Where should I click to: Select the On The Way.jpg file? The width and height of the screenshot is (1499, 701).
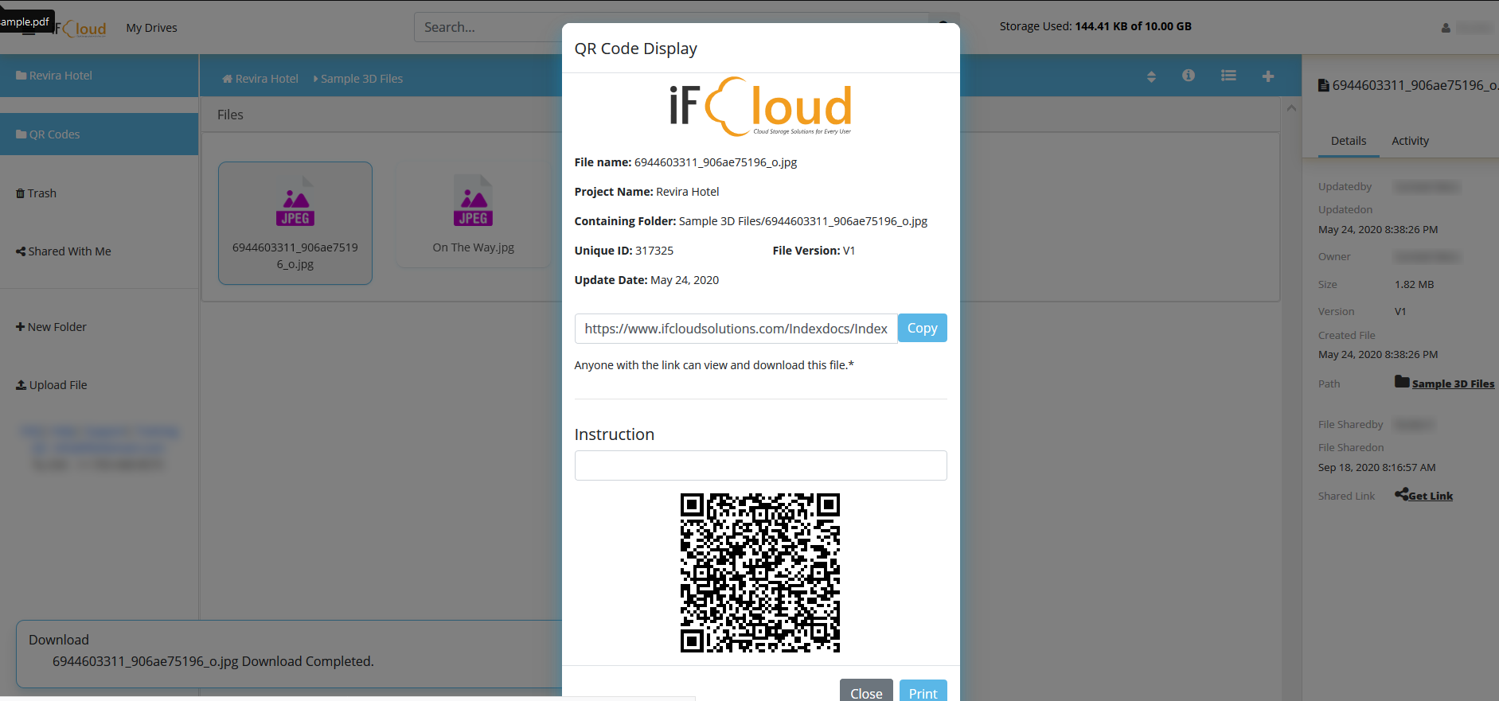tap(474, 215)
